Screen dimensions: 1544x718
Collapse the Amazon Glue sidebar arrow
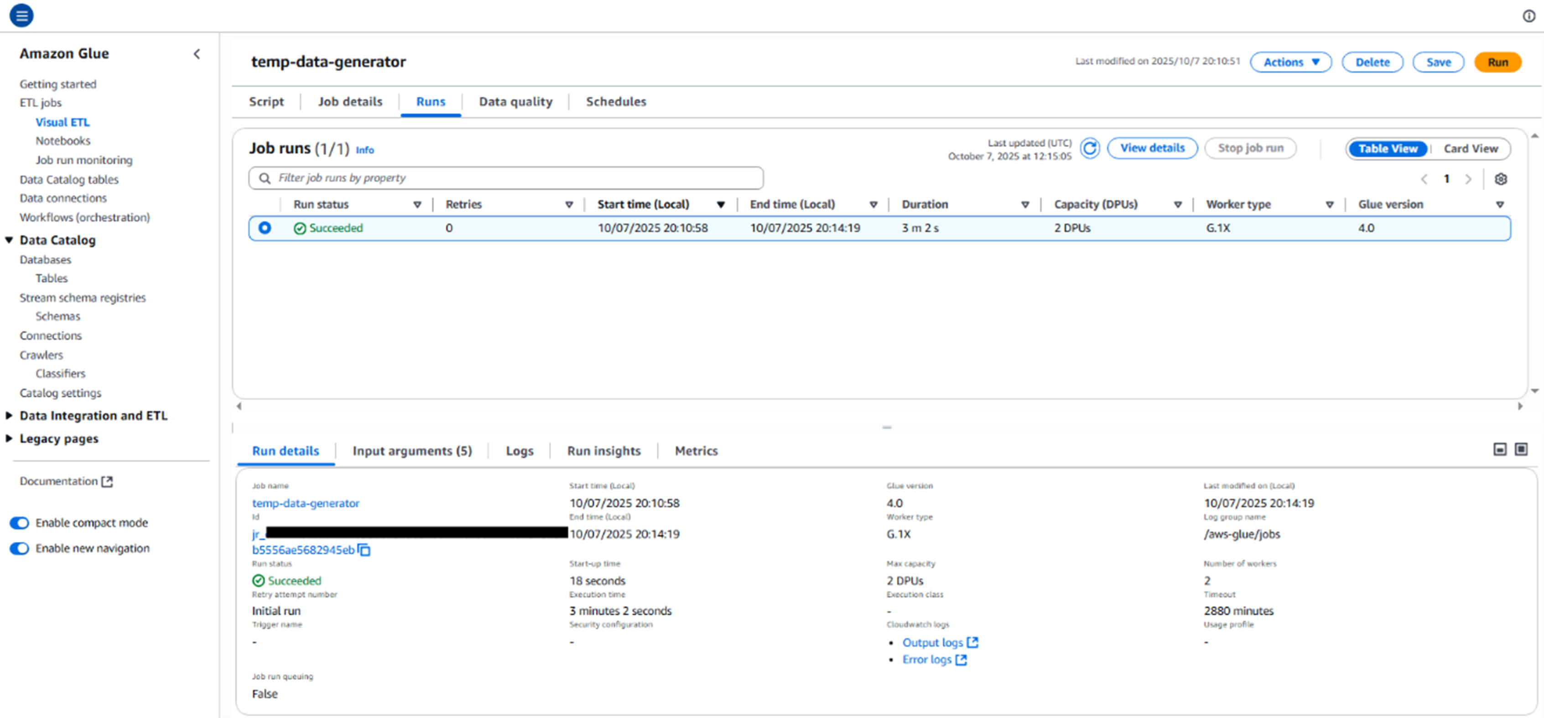[x=197, y=54]
